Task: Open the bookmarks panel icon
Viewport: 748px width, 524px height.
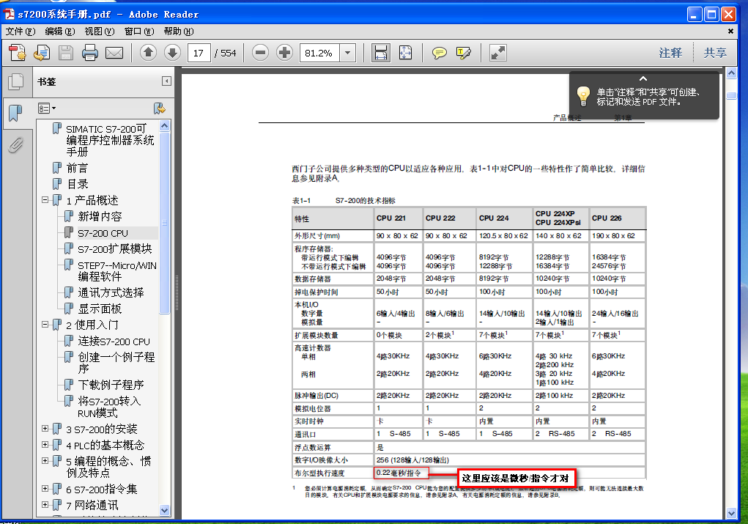Action: pos(15,113)
